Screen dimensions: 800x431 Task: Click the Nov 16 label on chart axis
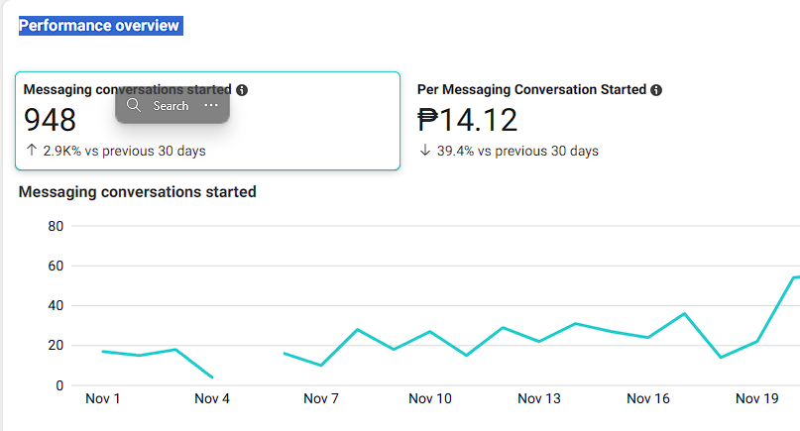(x=648, y=399)
